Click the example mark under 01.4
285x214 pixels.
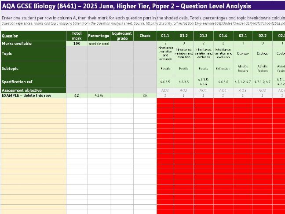click(223, 96)
